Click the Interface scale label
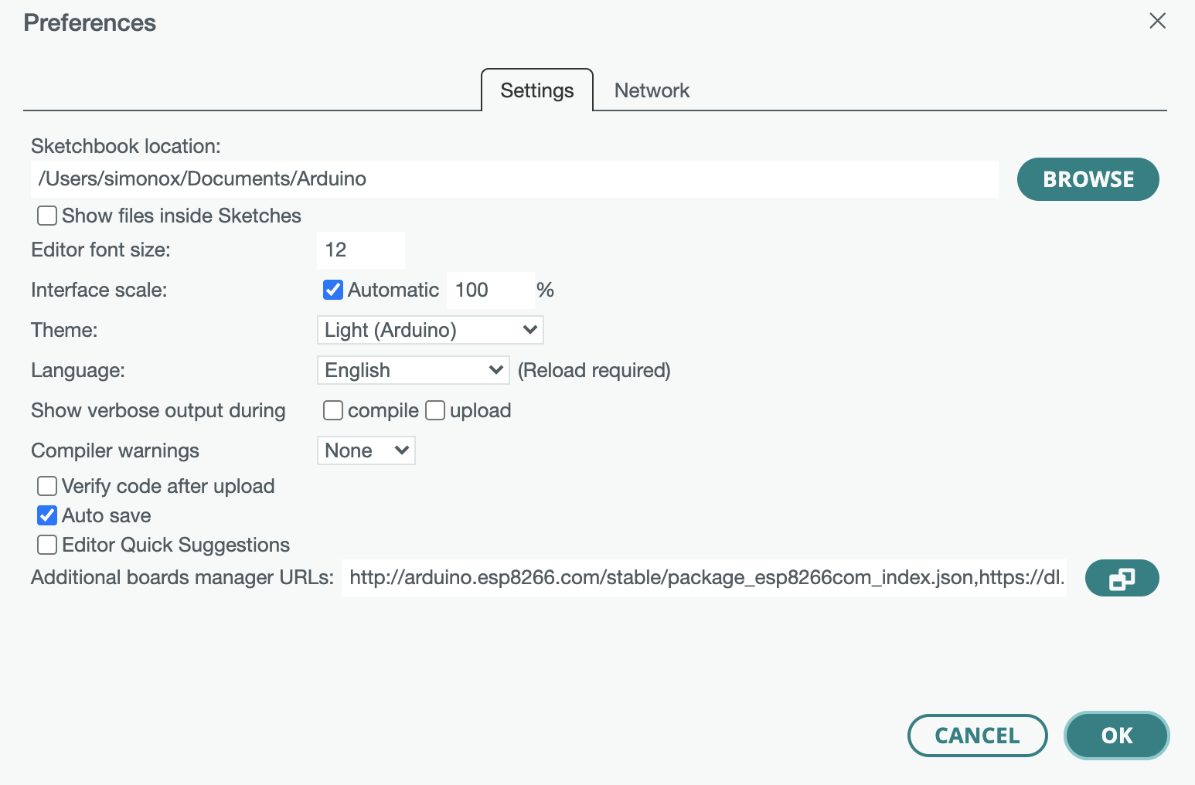Viewport: 1195px width, 785px height. click(x=99, y=290)
